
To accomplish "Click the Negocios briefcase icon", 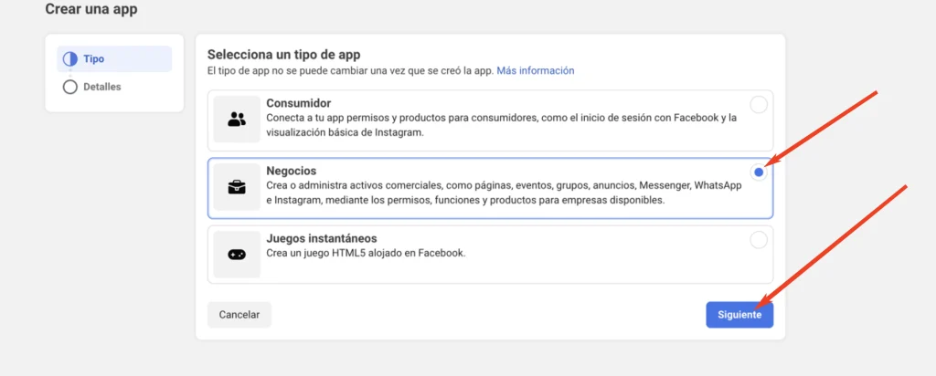I will 237,187.
